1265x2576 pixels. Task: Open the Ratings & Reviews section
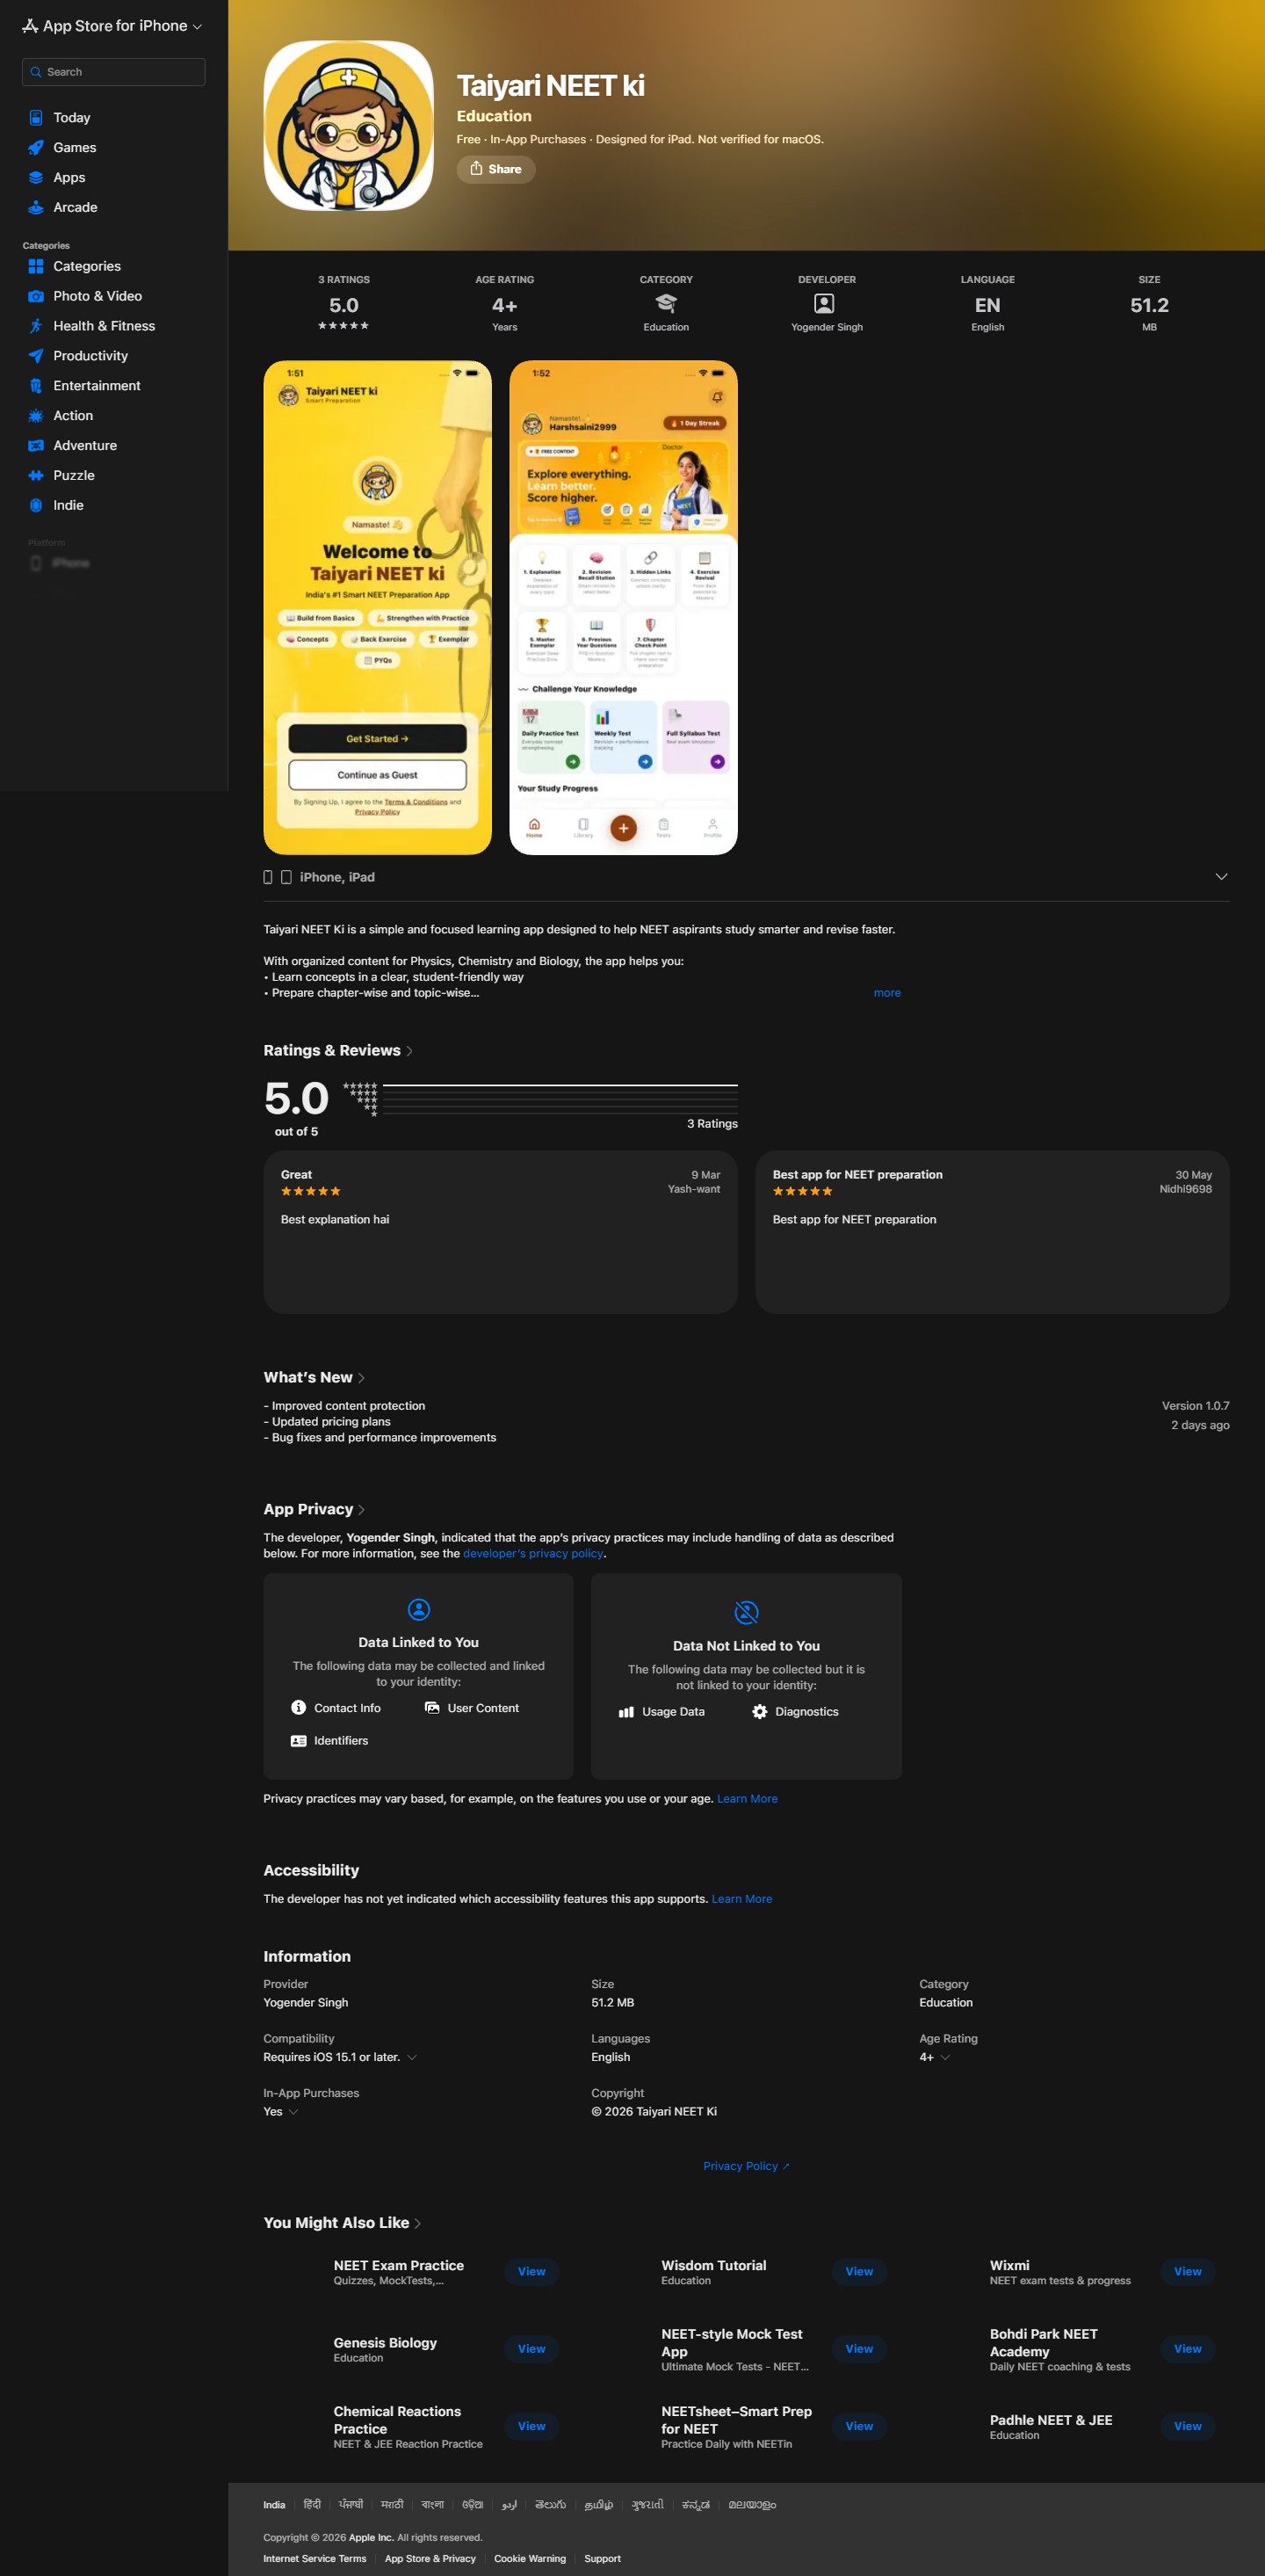coord(337,1050)
